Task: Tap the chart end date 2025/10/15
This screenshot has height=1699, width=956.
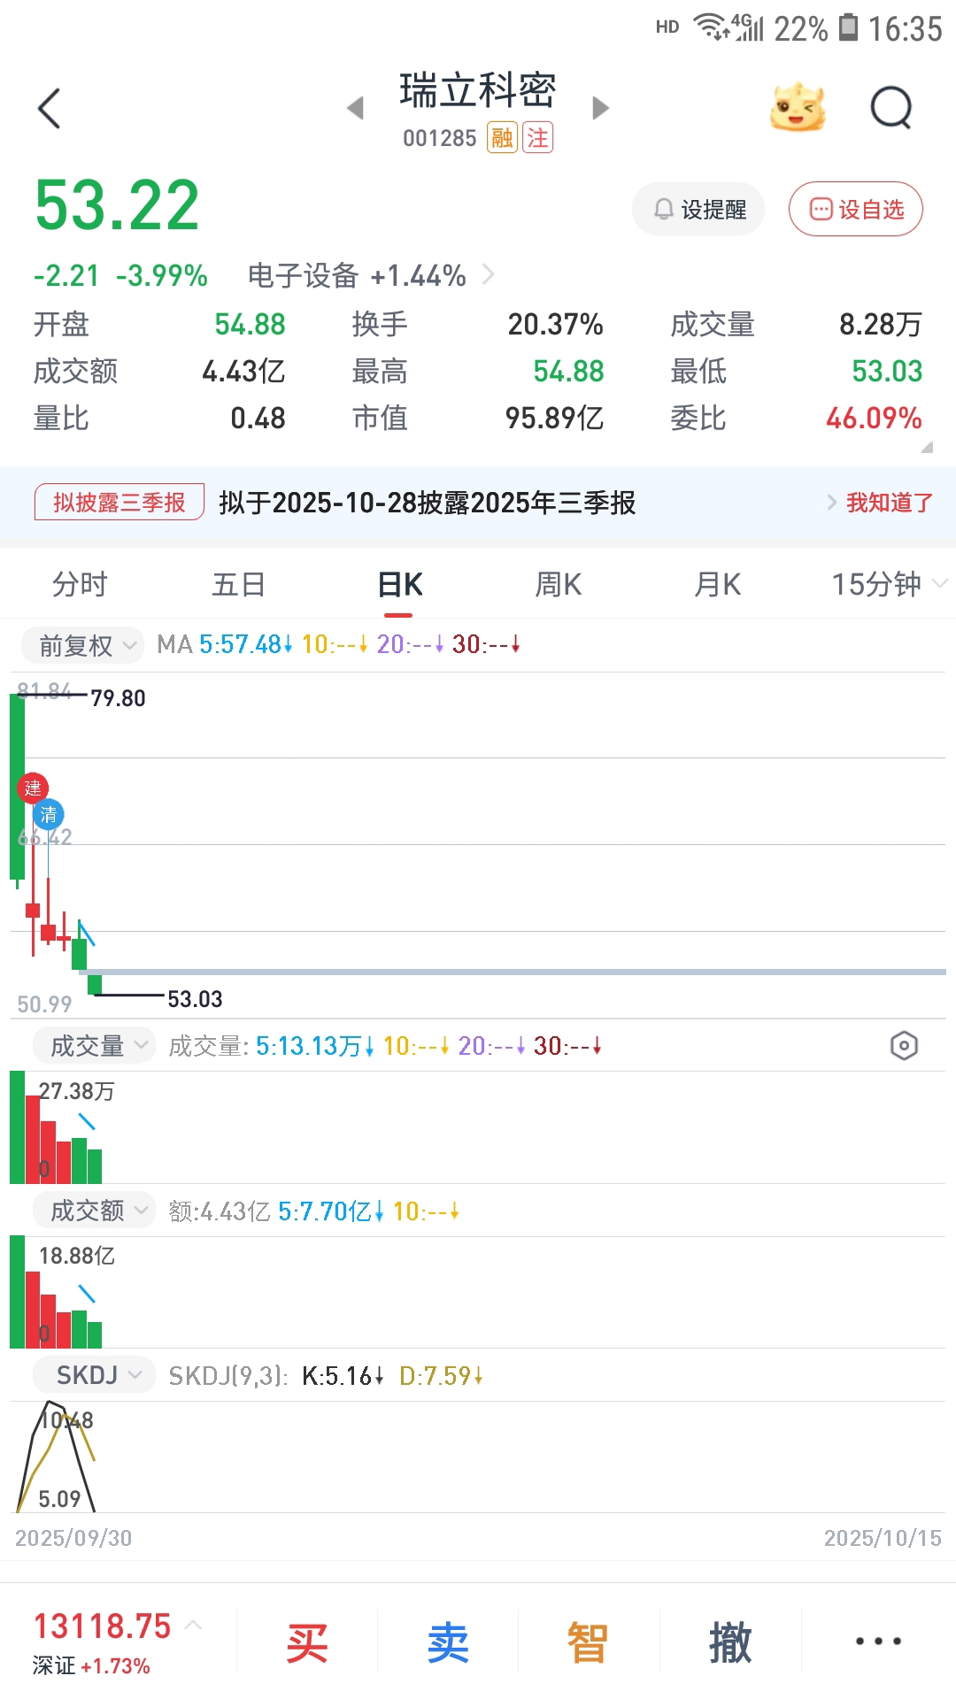Action: tap(883, 1538)
